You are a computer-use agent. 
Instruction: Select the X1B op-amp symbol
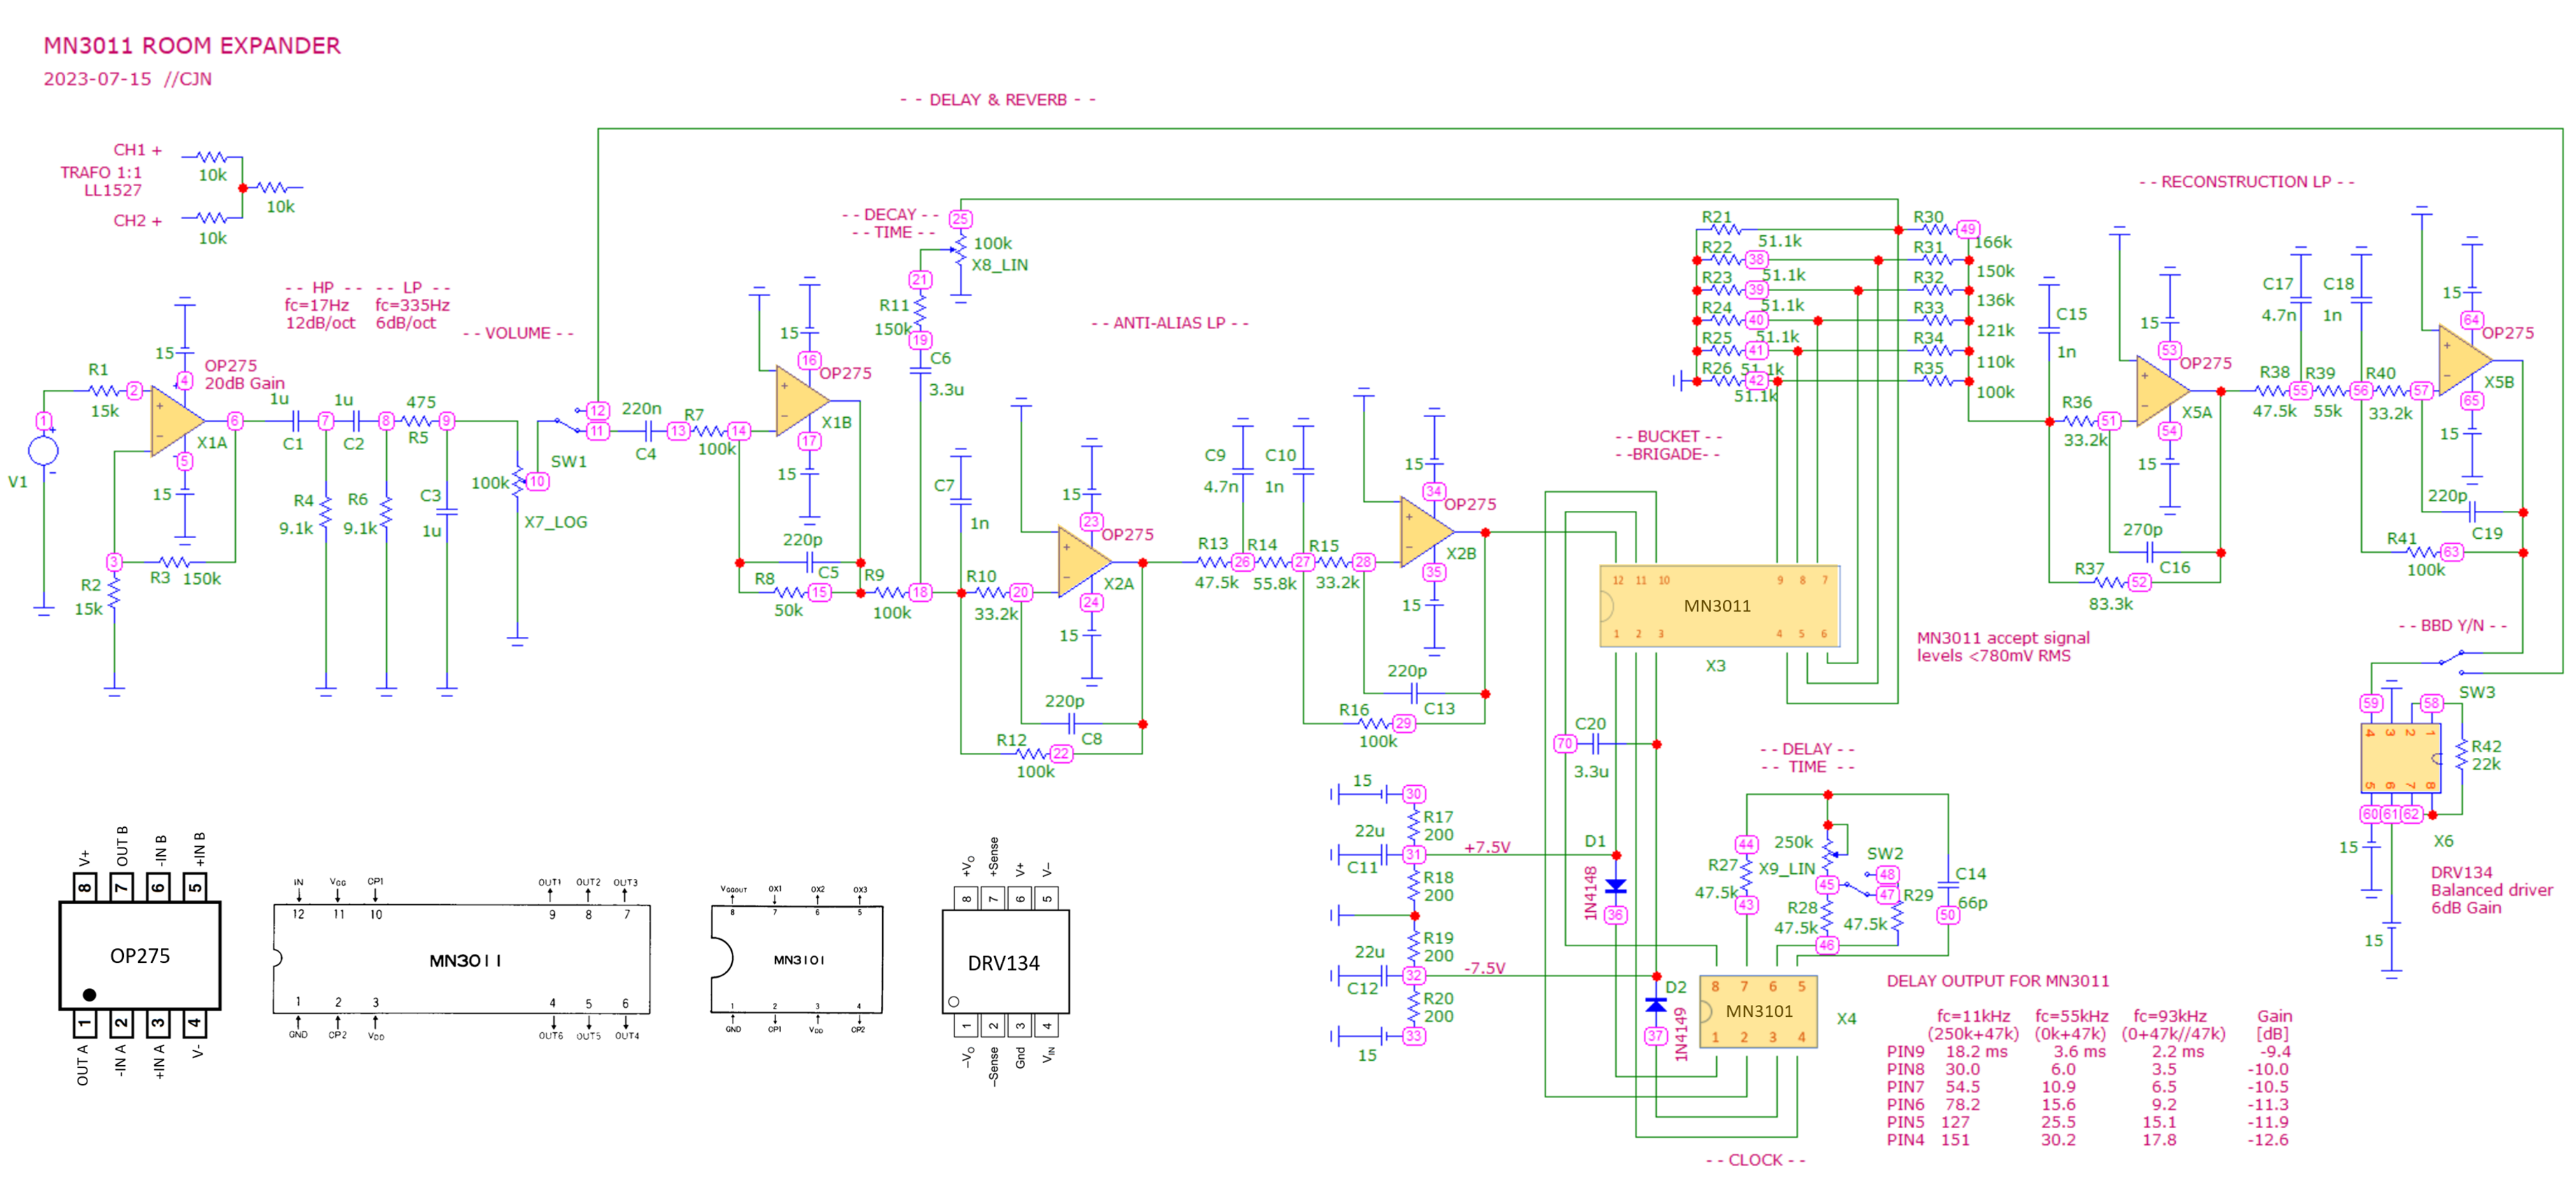803,400
